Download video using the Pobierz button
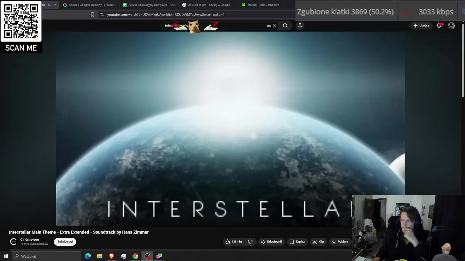Screen dimensions: 465x261 [340, 242]
